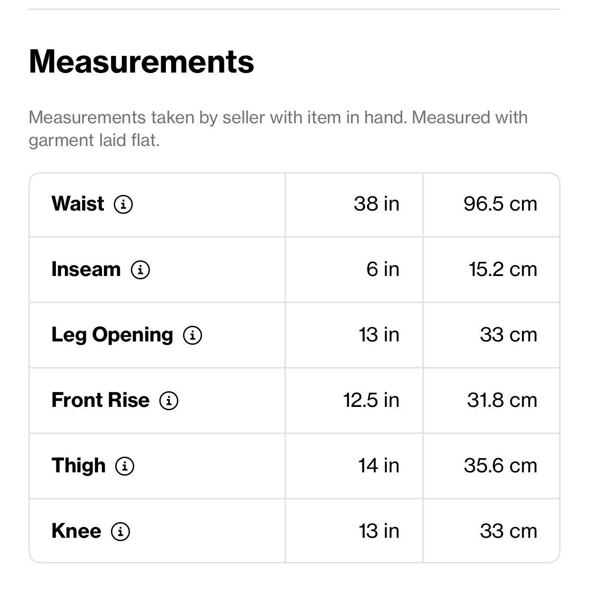Open the Inseam info icon
Image resolution: width=589 pixels, height=589 pixels.
(140, 270)
